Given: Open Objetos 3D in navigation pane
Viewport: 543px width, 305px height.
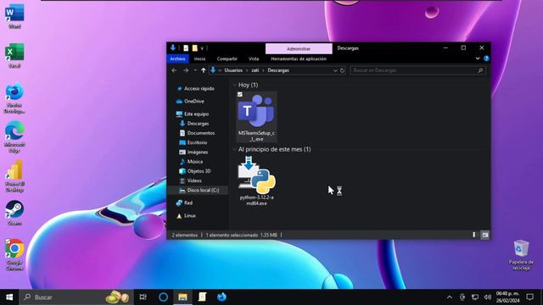Looking at the screenshot, I should coord(195,171).
